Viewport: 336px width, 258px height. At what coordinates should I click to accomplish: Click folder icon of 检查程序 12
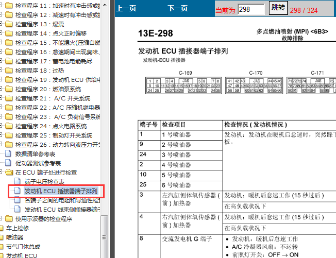pyautogui.click(x=9, y=14)
